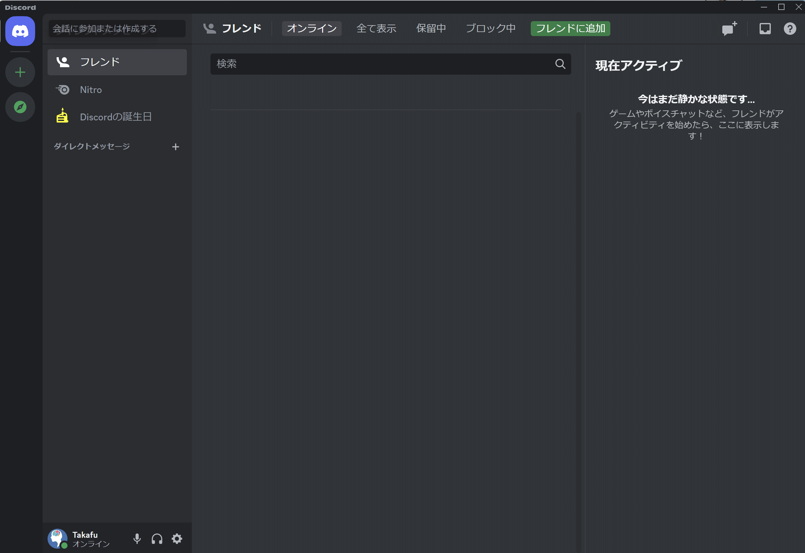Open the 保留中 tab

[431, 28]
